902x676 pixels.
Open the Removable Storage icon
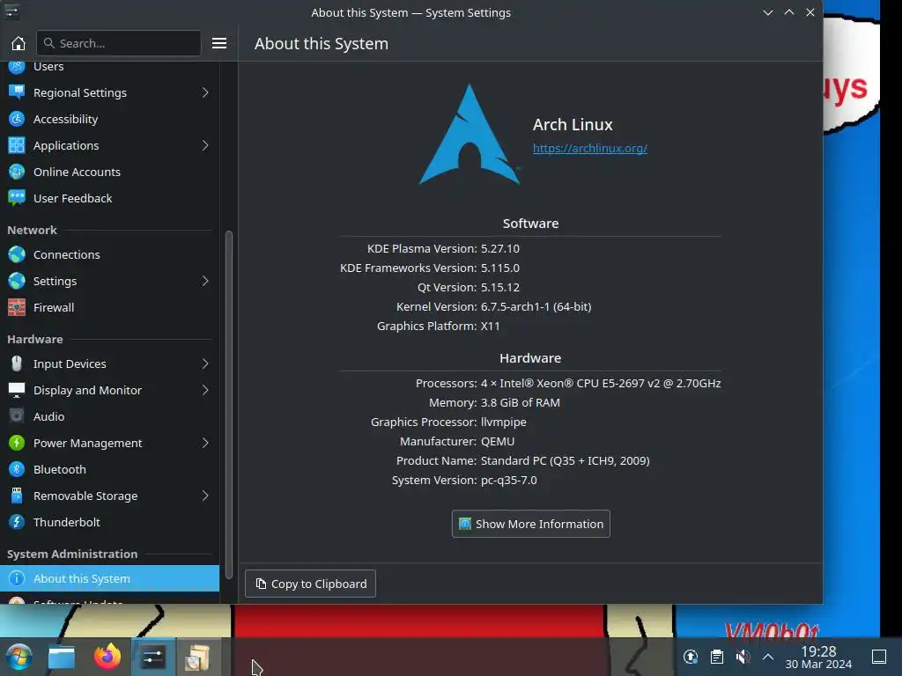click(17, 496)
